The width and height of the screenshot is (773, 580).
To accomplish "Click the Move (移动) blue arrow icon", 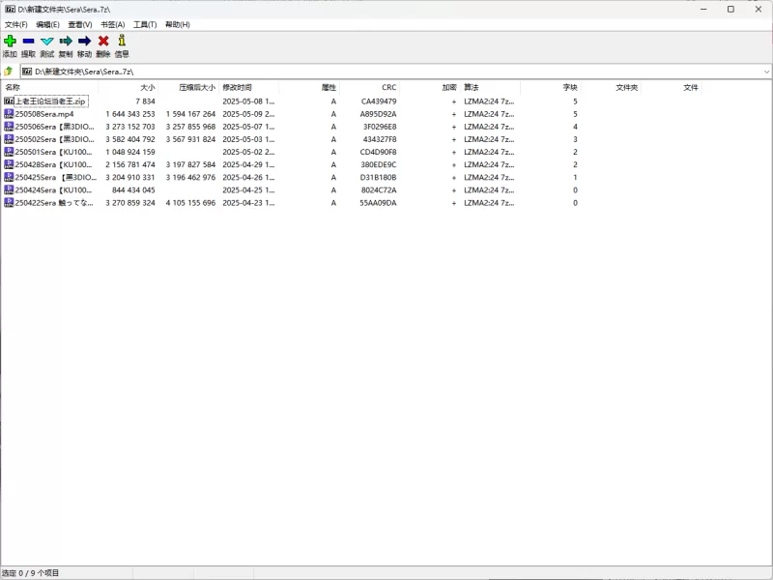I will [x=84, y=41].
